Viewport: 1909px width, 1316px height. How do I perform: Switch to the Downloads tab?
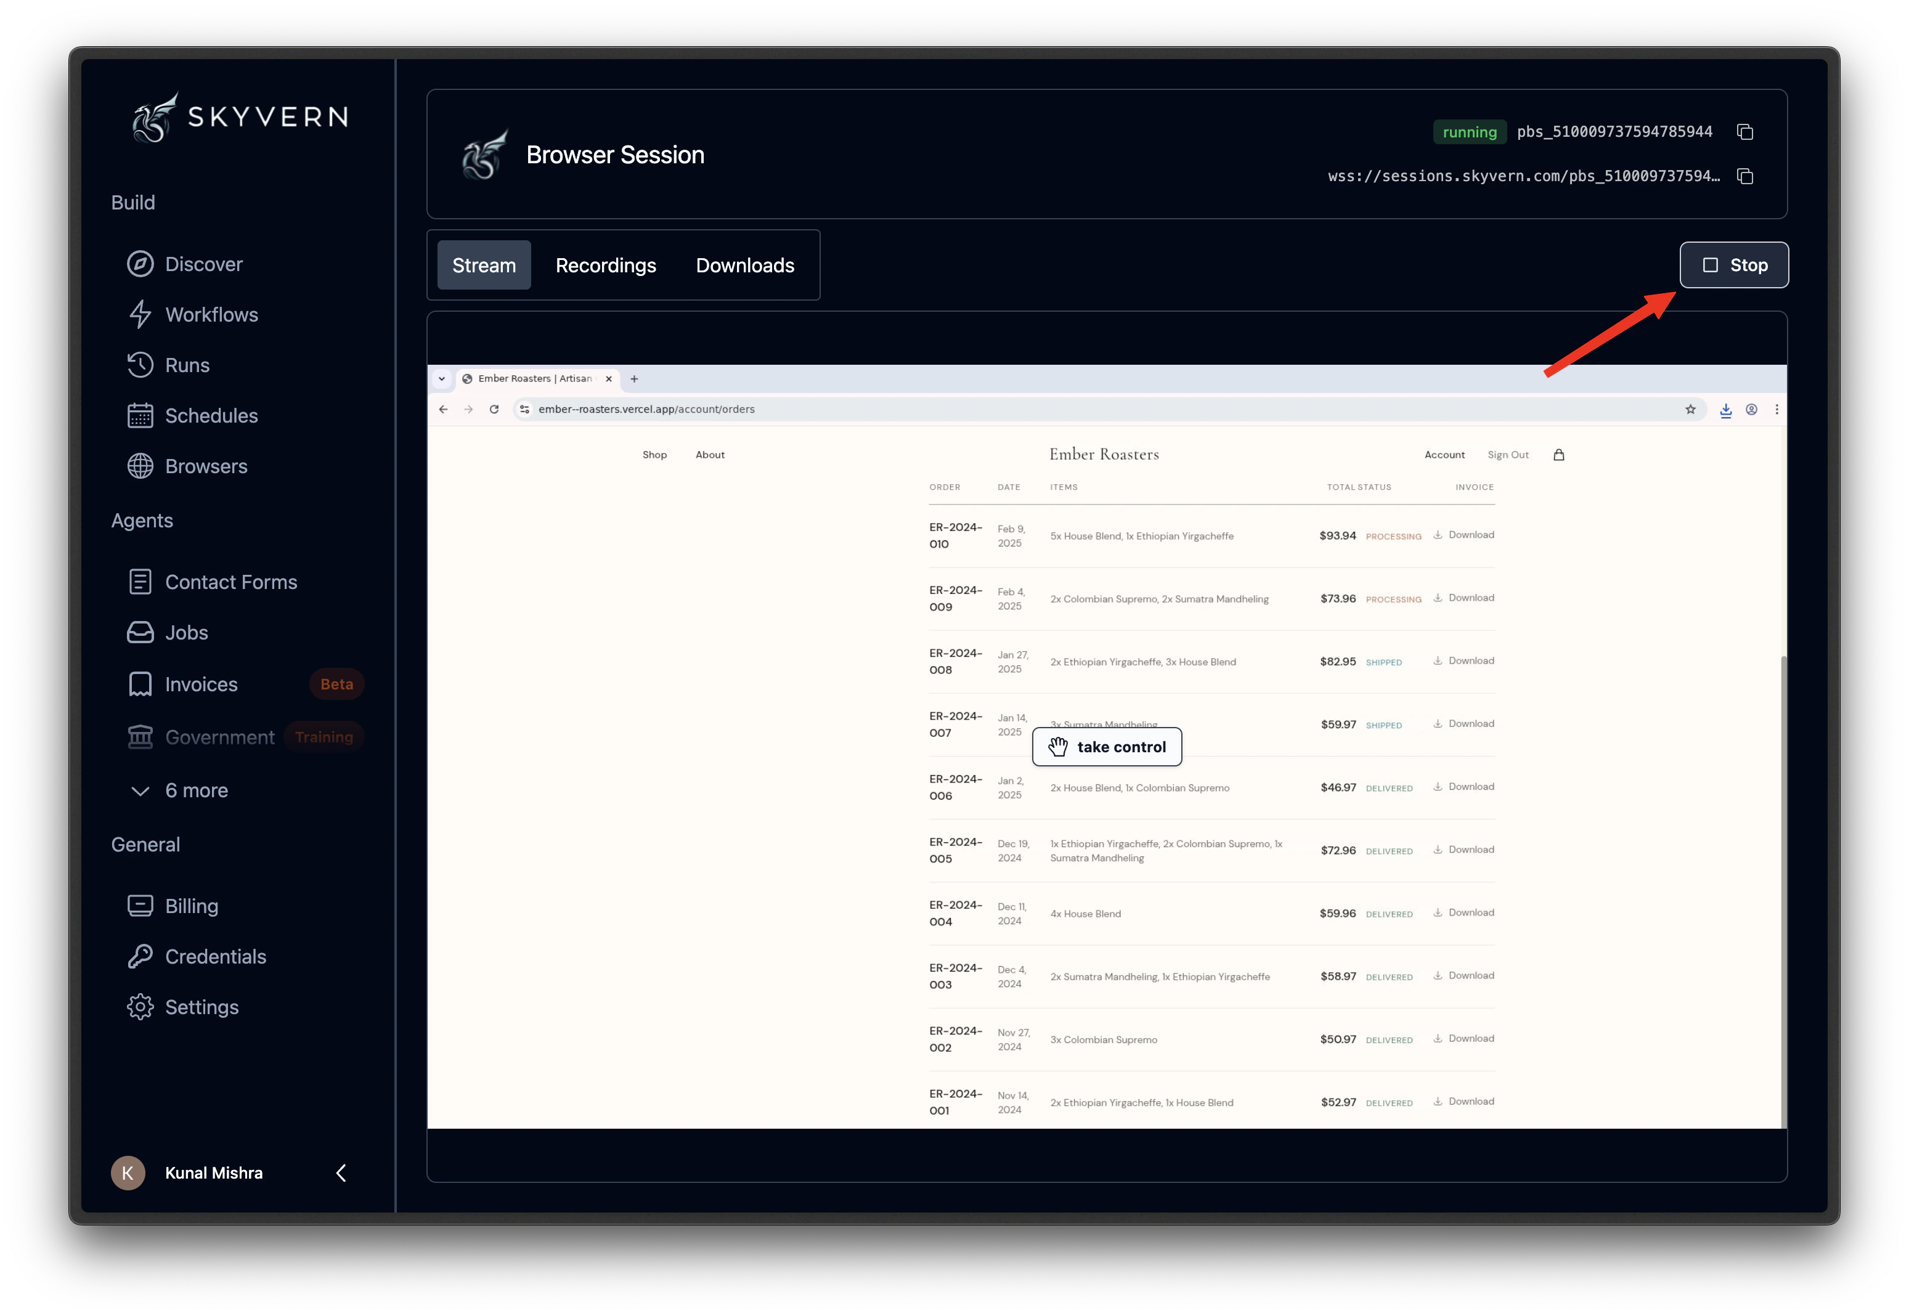[744, 266]
